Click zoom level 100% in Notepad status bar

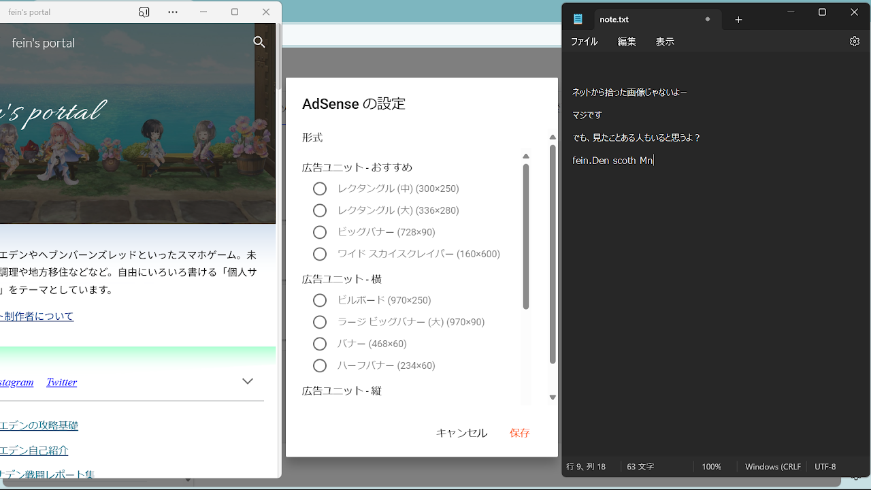(711, 467)
